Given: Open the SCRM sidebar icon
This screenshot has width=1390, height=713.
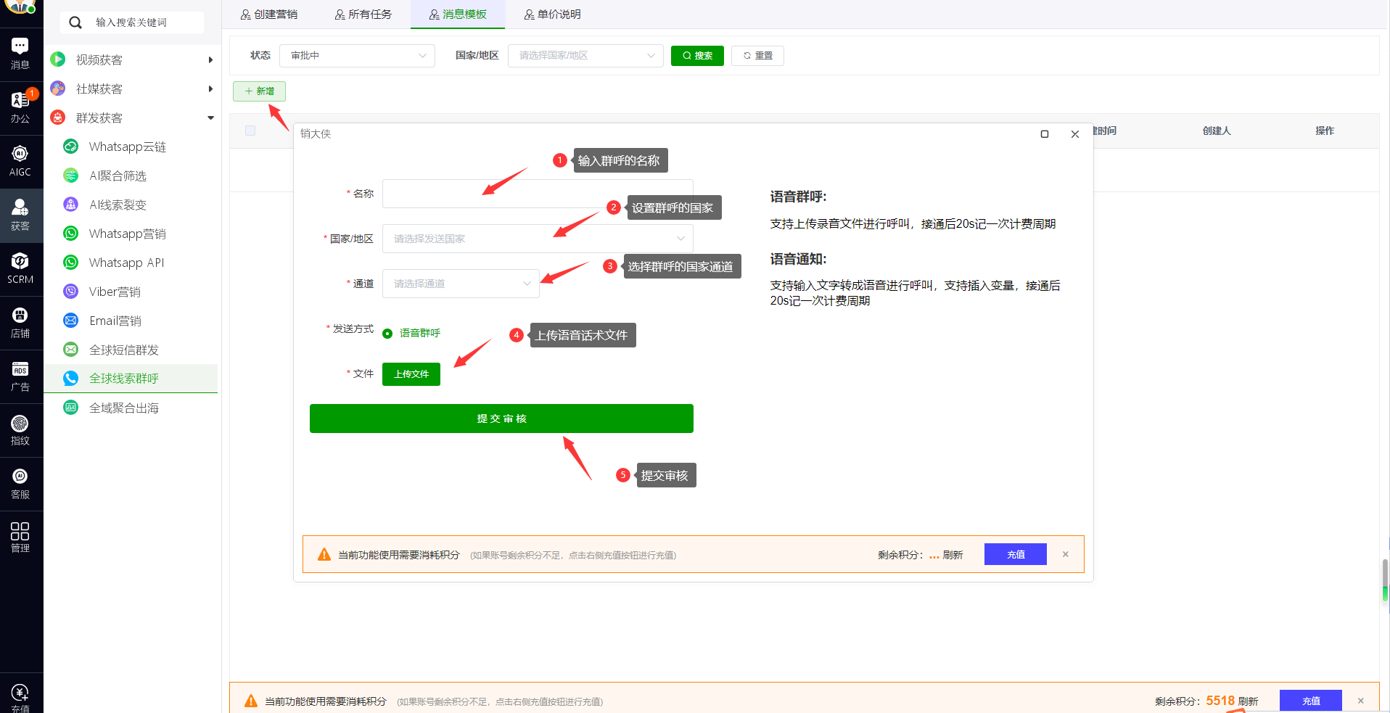Looking at the screenshot, I should [20, 268].
